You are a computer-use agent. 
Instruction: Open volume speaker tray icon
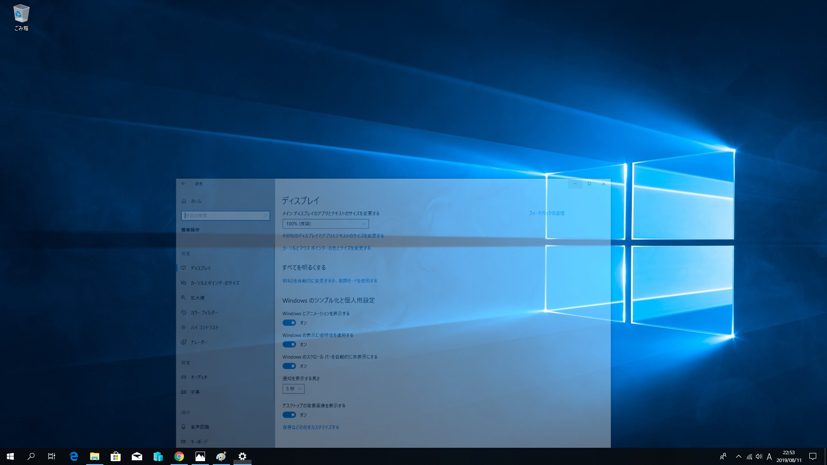pos(759,456)
